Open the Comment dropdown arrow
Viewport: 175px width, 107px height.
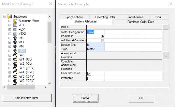103,36
